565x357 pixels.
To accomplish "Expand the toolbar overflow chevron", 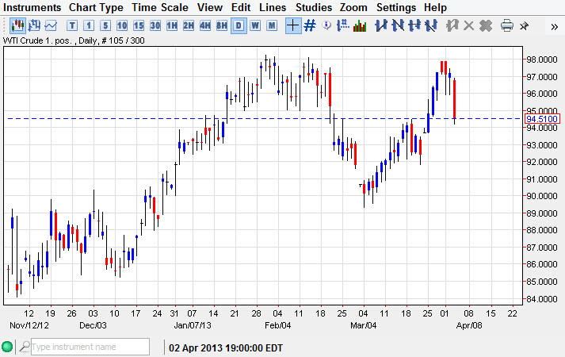I will tap(554, 25).
